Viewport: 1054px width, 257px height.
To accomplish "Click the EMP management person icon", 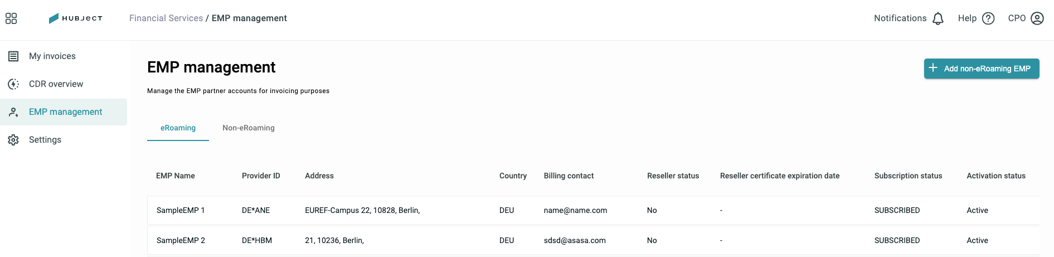I will point(13,112).
